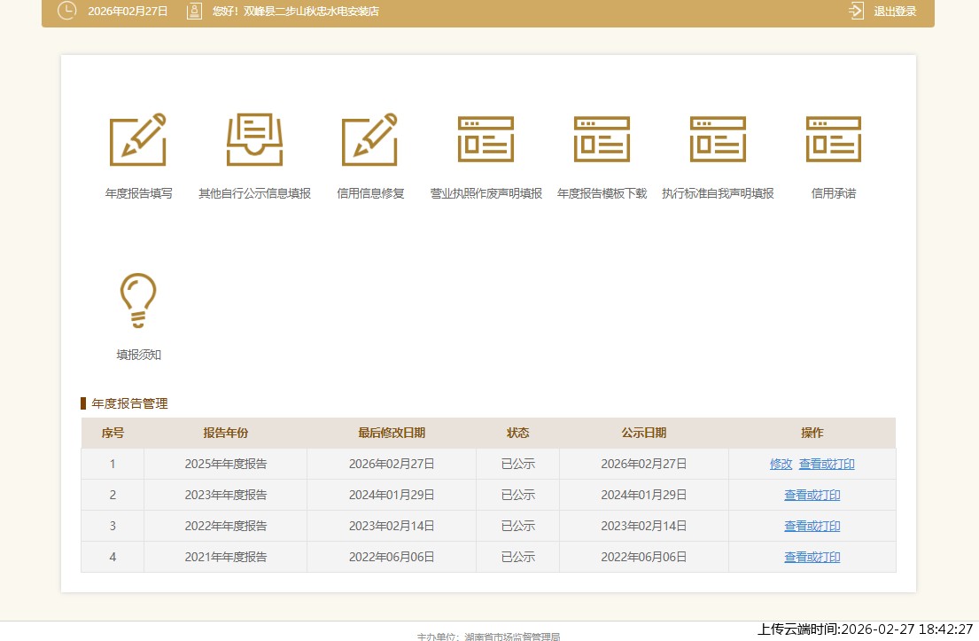This screenshot has height=641, width=979.
Task: Select the 营业执照作废声明填报 icon
Action: 486,139
